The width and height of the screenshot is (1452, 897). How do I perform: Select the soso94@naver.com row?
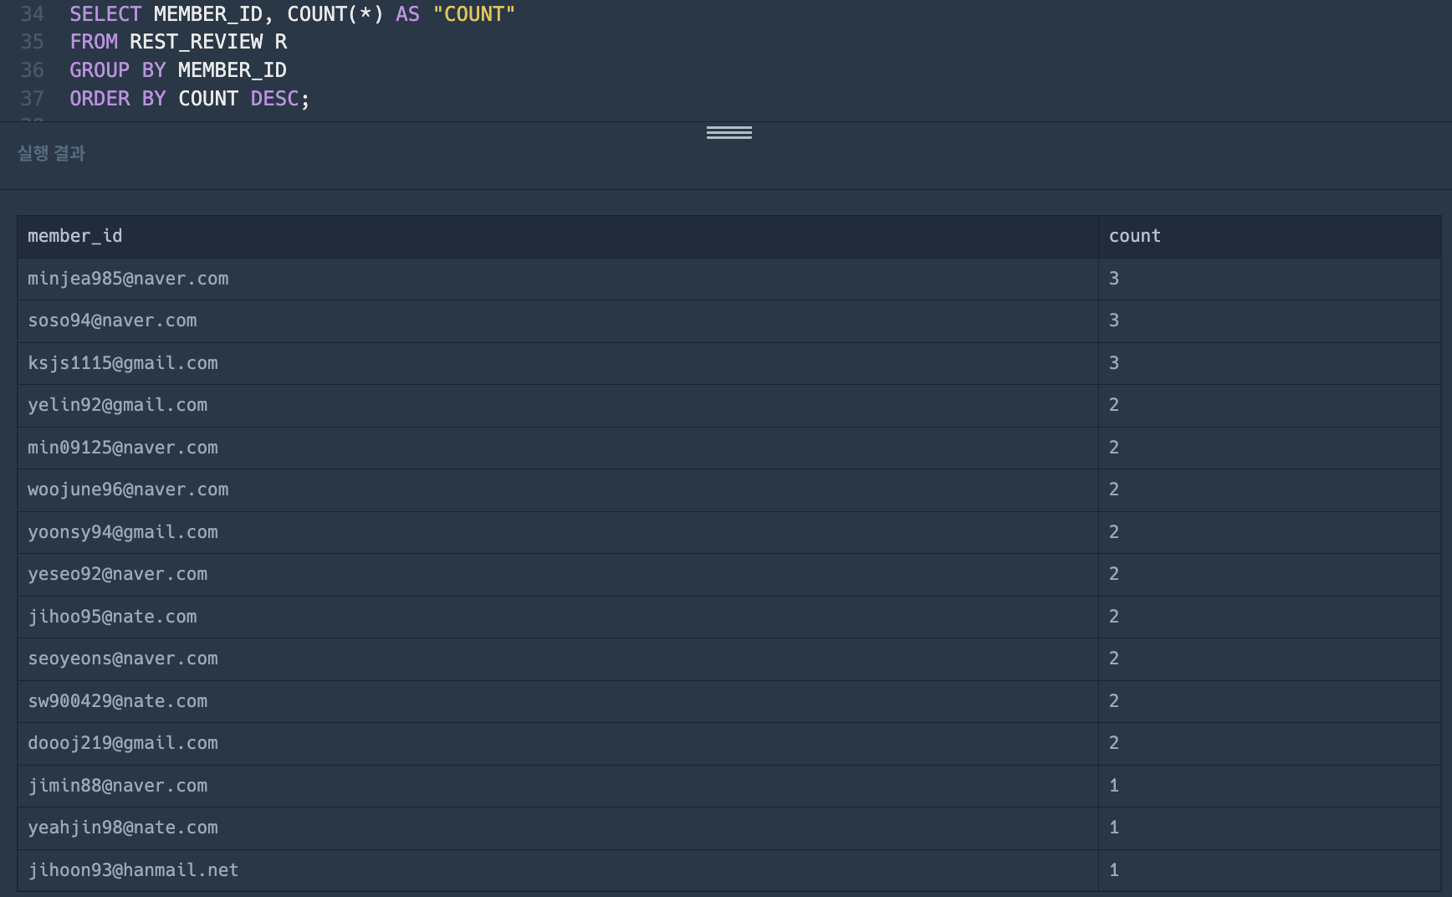click(112, 320)
